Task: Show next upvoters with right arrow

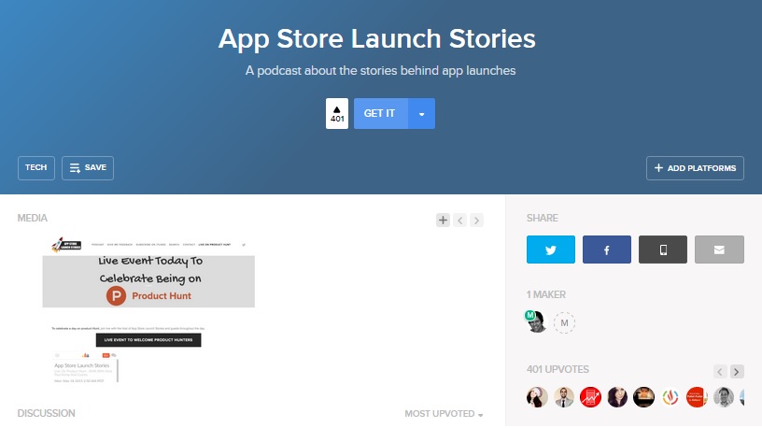Action: (x=737, y=372)
